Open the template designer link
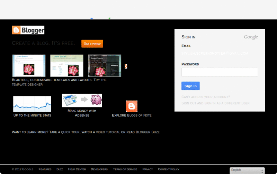The width and height of the screenshot is (277, 174). point(27,85)
